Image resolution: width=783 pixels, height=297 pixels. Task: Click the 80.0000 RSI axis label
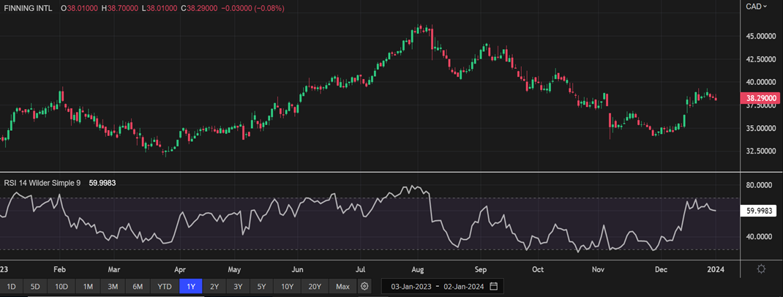coord(760,185)
